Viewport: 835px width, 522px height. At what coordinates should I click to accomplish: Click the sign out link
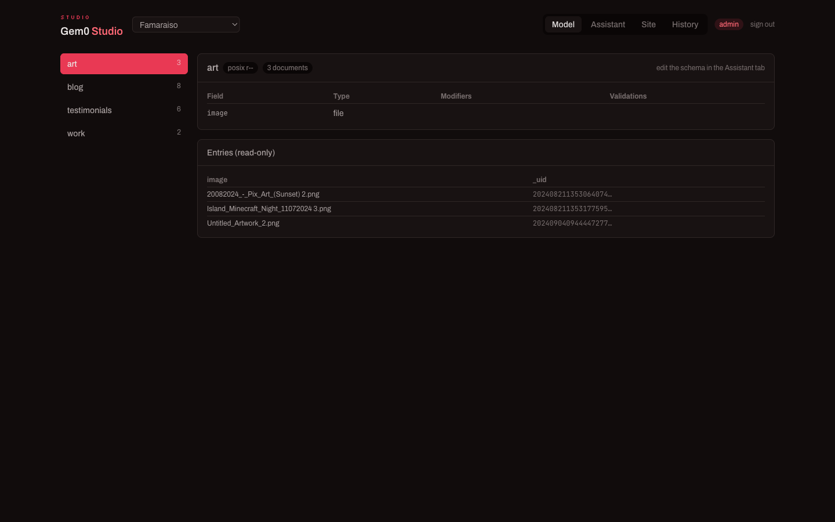(x=762, y=24)
